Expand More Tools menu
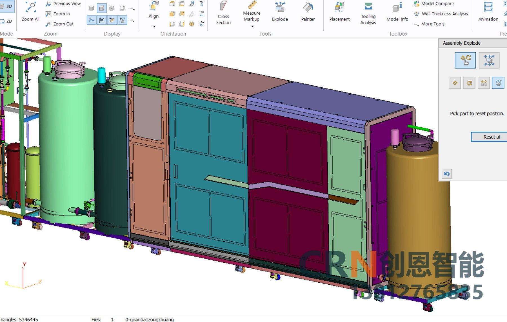This screenshot has height=322, width=507. 429,24
